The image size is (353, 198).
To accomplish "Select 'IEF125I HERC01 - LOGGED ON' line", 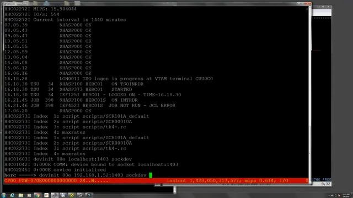I will [93, 95].
